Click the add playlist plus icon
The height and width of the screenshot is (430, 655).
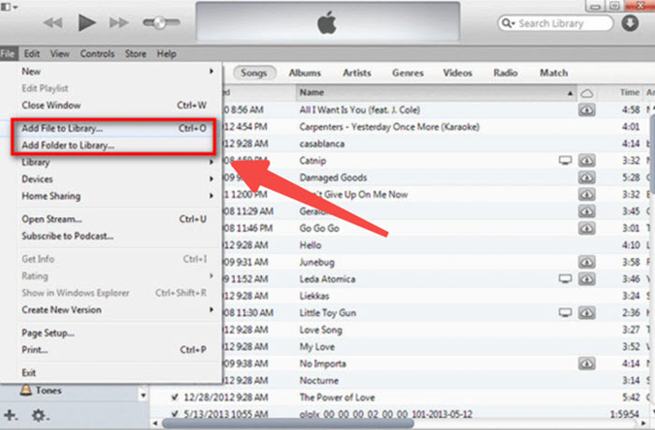10,414
